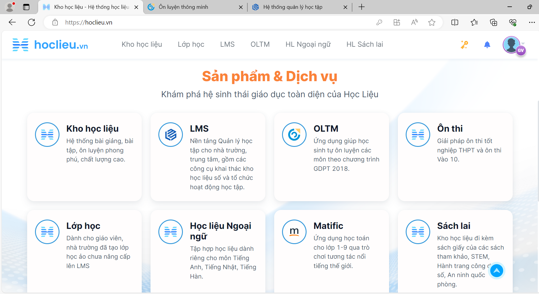Add page to favorites star icon
The height and width of the screenshot is (294, 539).
click(x=432, y=22)
